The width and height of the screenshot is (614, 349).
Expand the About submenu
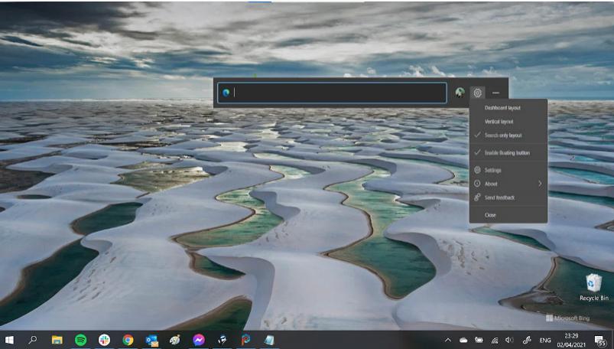508,184
